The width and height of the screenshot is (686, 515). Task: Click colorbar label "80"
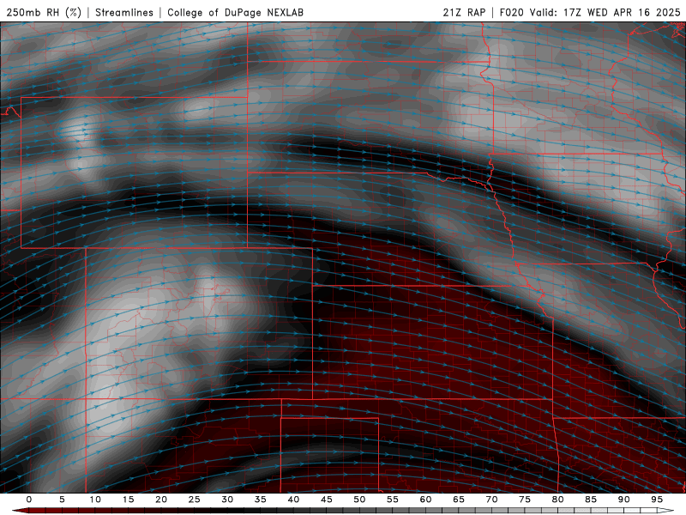[558, 500]
